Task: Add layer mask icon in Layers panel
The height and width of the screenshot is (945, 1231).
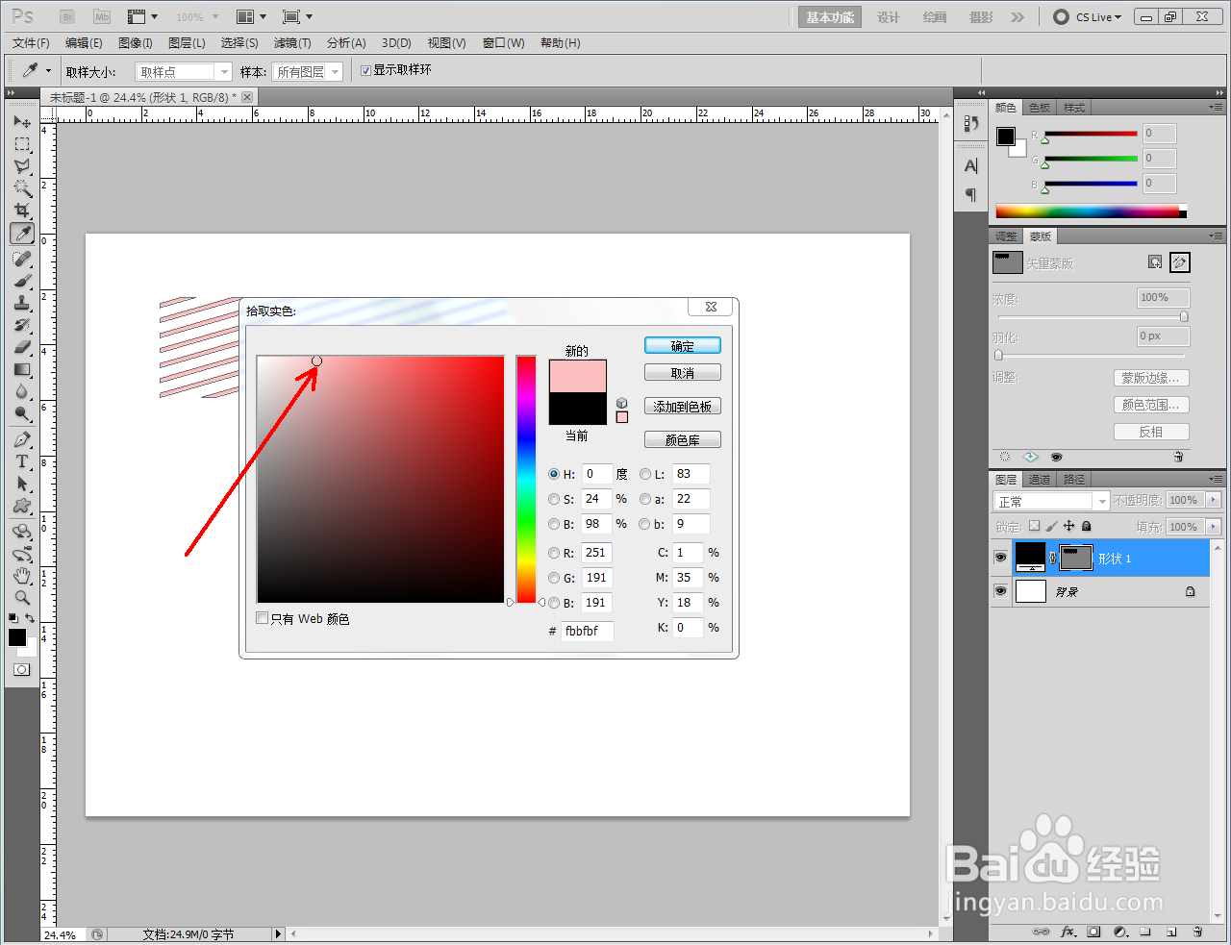Action: pyautogui.click(x=1093, y=932)
